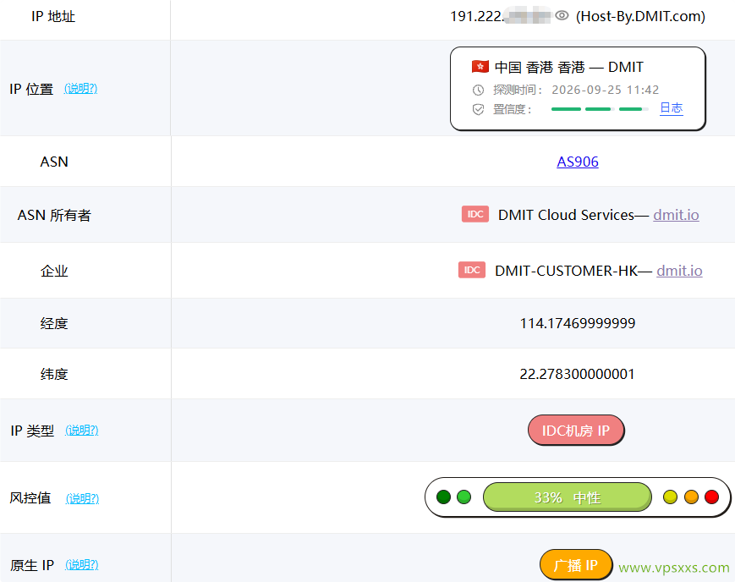Open the 日志 log link
This screenshot has width=735, height=582.
click(x=671, y=108)
